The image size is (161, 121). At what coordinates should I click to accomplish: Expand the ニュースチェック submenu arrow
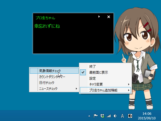tap(76, 88)
